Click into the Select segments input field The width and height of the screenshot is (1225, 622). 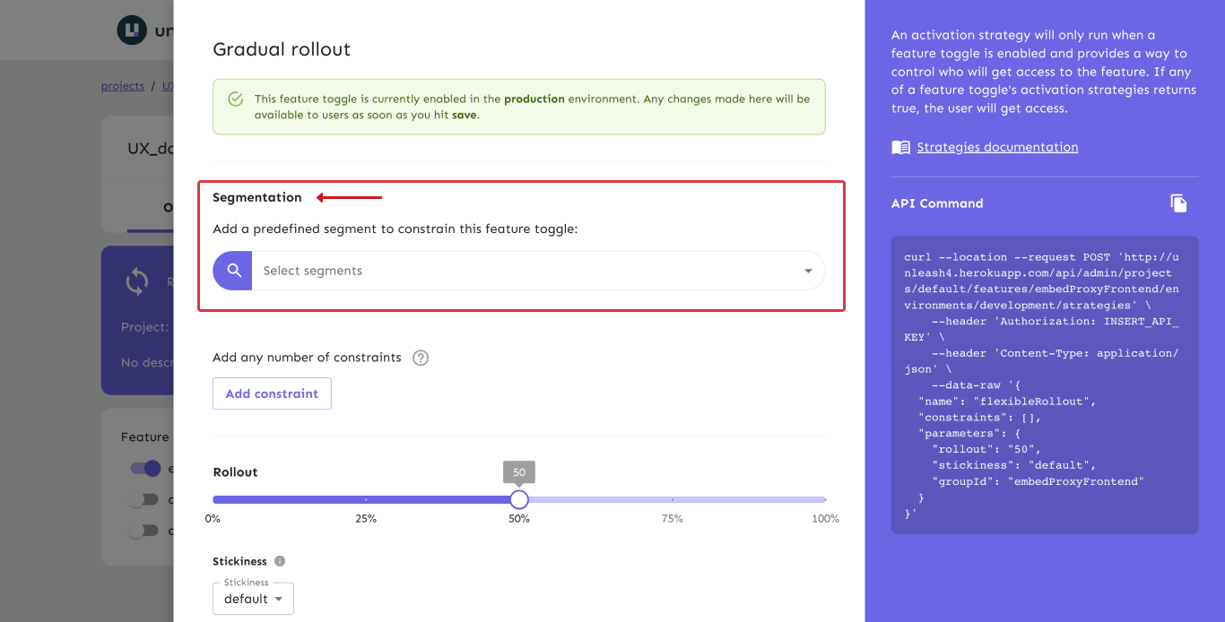[x=520, y=271]
